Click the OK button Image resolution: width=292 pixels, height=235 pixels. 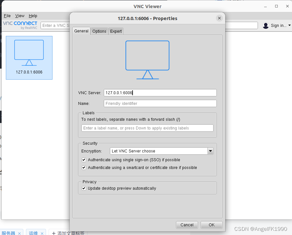coord(212,225)
